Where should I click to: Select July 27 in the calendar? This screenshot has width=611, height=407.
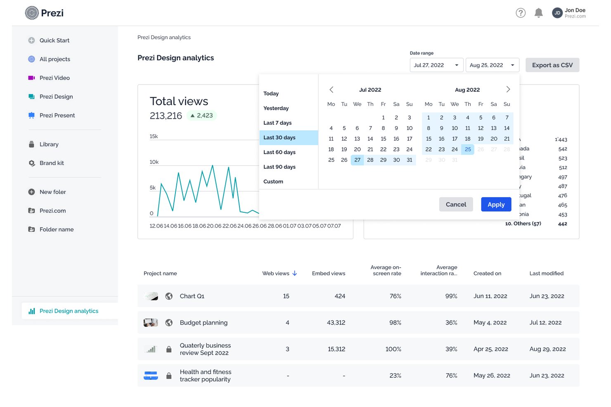coord(357,160)
